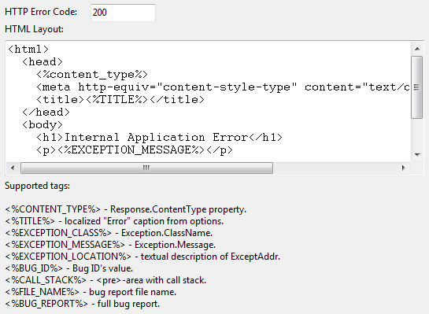
Task: Click empty vertical scrollbar track below thumb
Action: click(x=417, y=134)
